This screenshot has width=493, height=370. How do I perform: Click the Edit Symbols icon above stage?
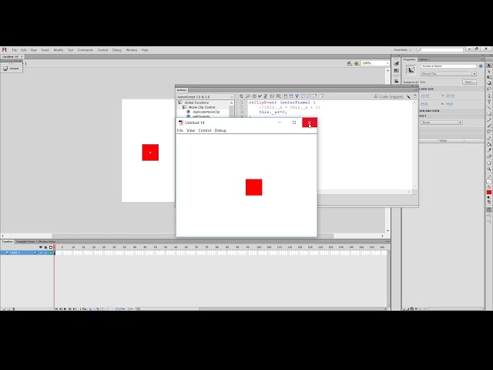click(356, 63)
